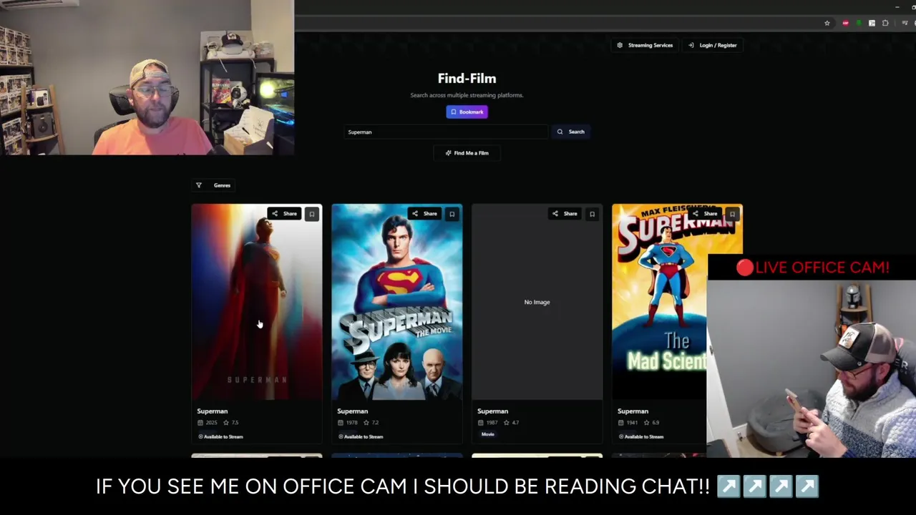Bookmark the 1978 Superman film
Image resolution: width=916 pixels, height=515 pixels.
tap(452, 214)
